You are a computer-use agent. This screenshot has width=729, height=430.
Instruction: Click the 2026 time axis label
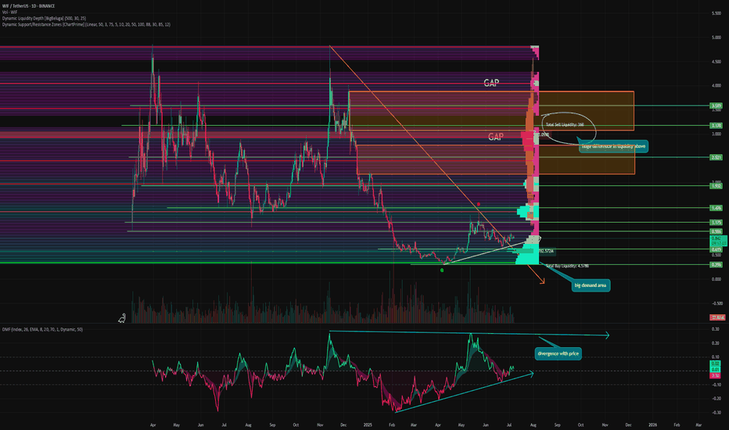(x=653, y=425)
